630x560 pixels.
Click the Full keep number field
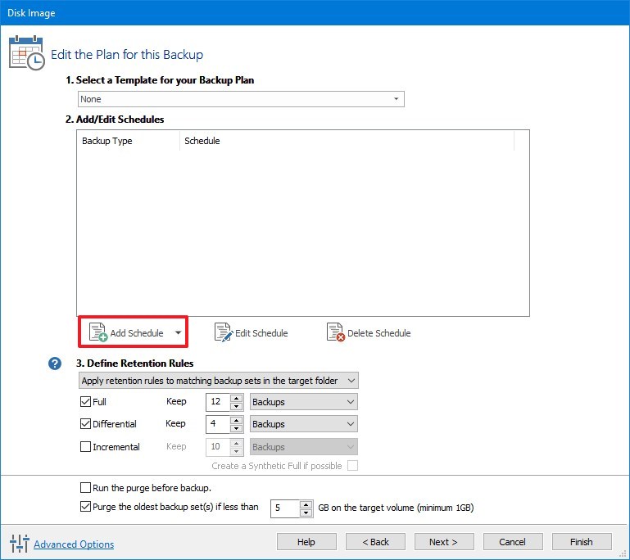218,402
